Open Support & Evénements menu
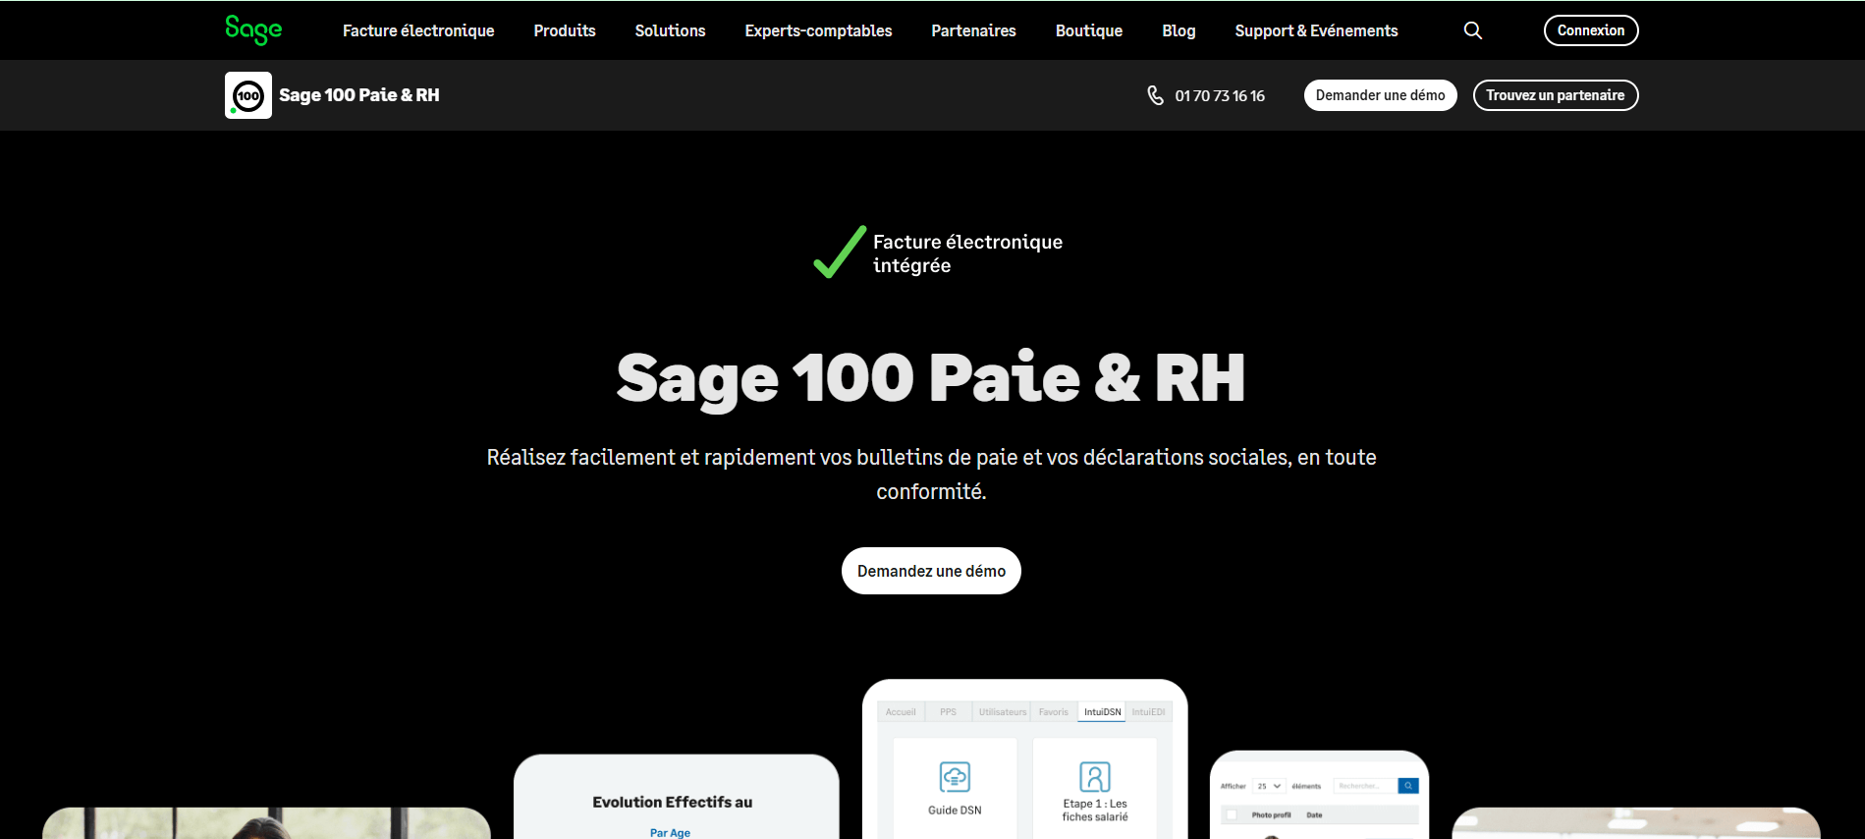The width and height of the screenshot is (1865, 839). (x=1316, y=30)
